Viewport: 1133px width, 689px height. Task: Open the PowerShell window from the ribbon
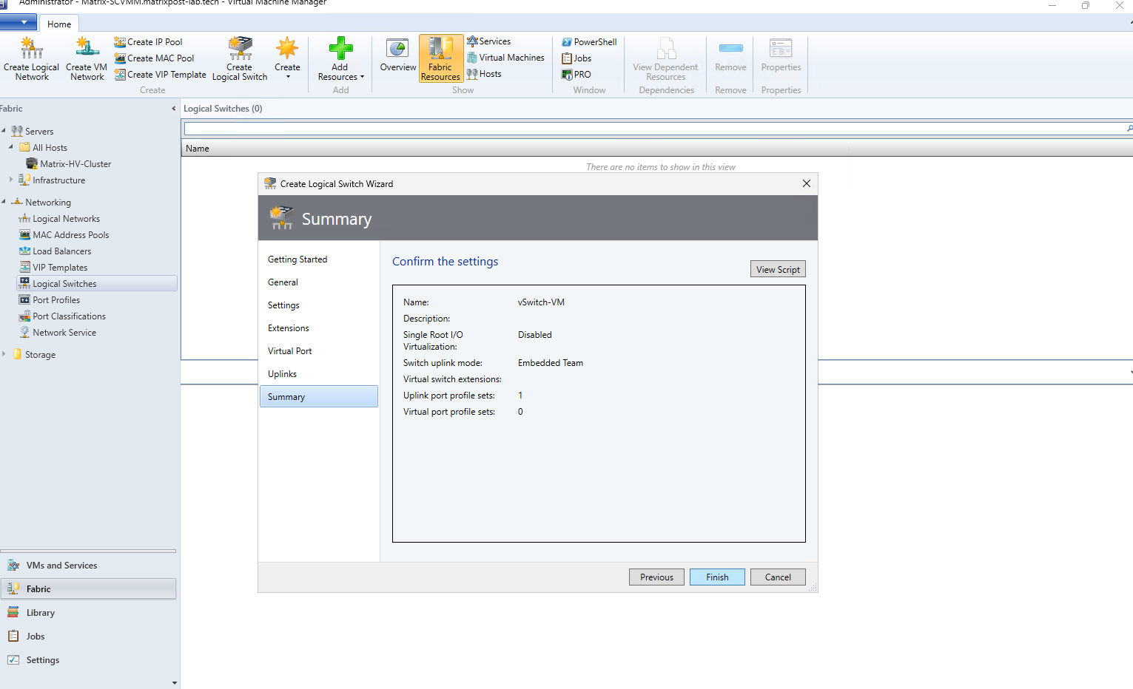[589, 42]
